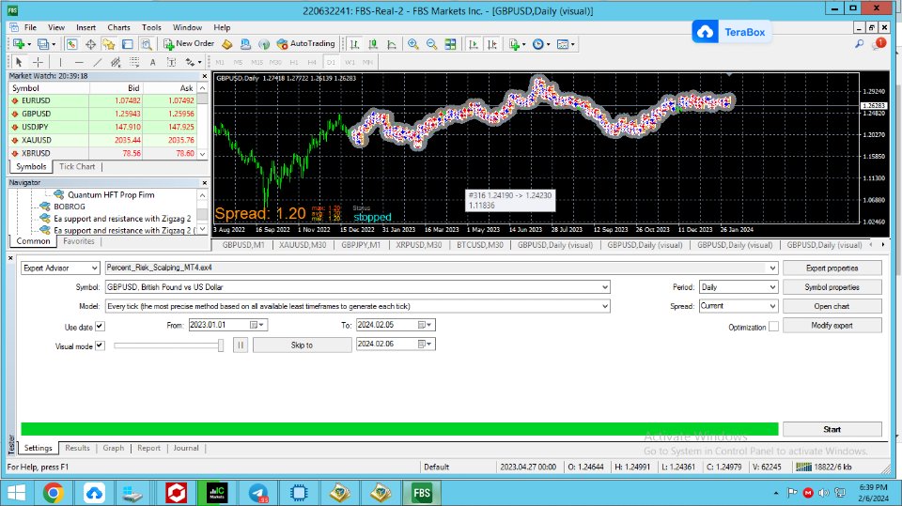
Task: Select EURUSD row in Market Watch
Action: (104, 100)
